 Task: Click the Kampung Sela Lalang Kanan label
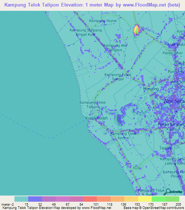[172, 161]
